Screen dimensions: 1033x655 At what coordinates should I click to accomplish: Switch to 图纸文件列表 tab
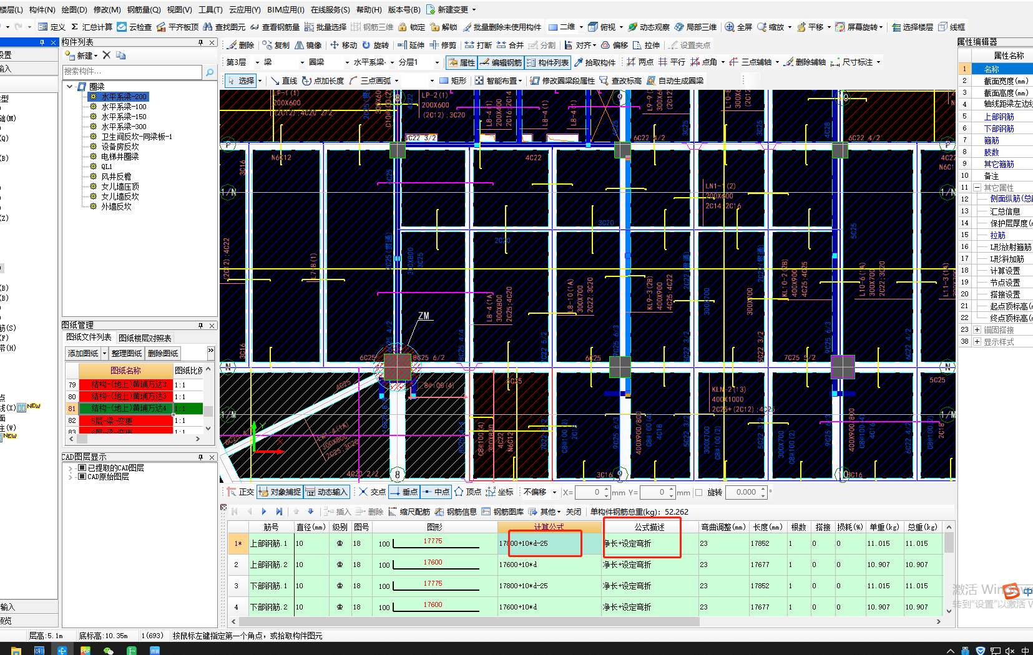[x=89, y=337]
